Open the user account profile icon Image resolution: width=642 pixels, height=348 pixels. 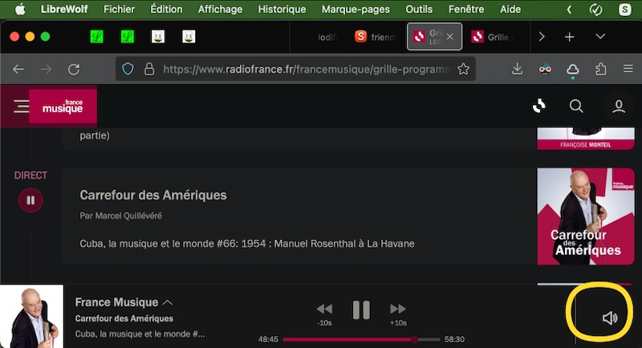pyautogui.click(x=619, y=106)
